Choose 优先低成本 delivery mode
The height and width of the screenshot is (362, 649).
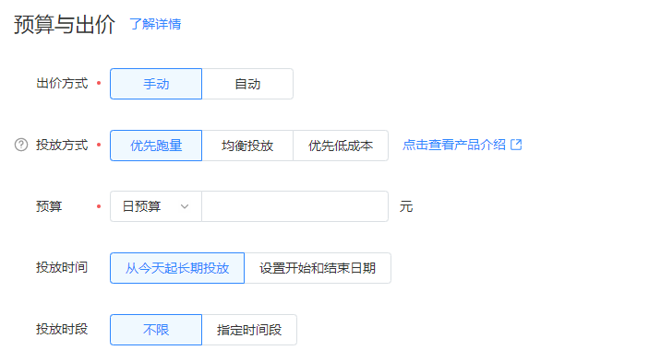coord(341,146)
